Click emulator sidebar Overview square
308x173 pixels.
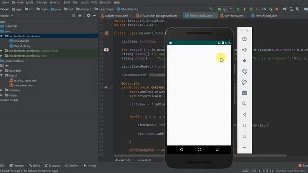tap(244, 136)
